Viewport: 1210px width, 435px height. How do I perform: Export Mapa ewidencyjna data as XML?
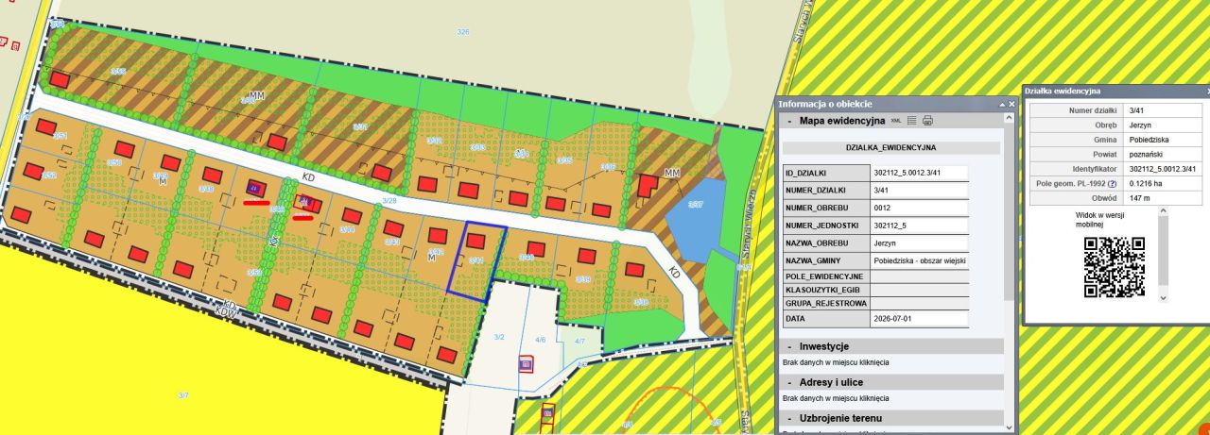point(896,120)
